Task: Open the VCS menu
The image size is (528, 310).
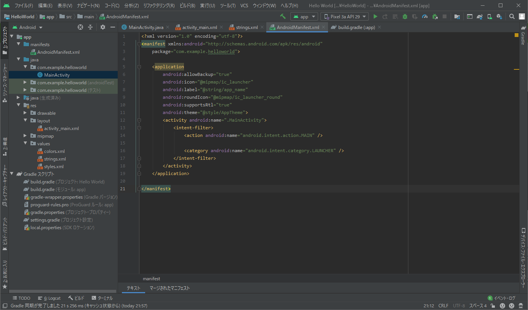Action: (244, 6)
